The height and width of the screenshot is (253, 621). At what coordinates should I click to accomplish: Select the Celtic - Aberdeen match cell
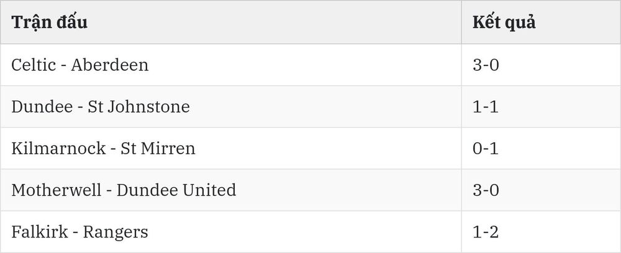coord(231,65)
